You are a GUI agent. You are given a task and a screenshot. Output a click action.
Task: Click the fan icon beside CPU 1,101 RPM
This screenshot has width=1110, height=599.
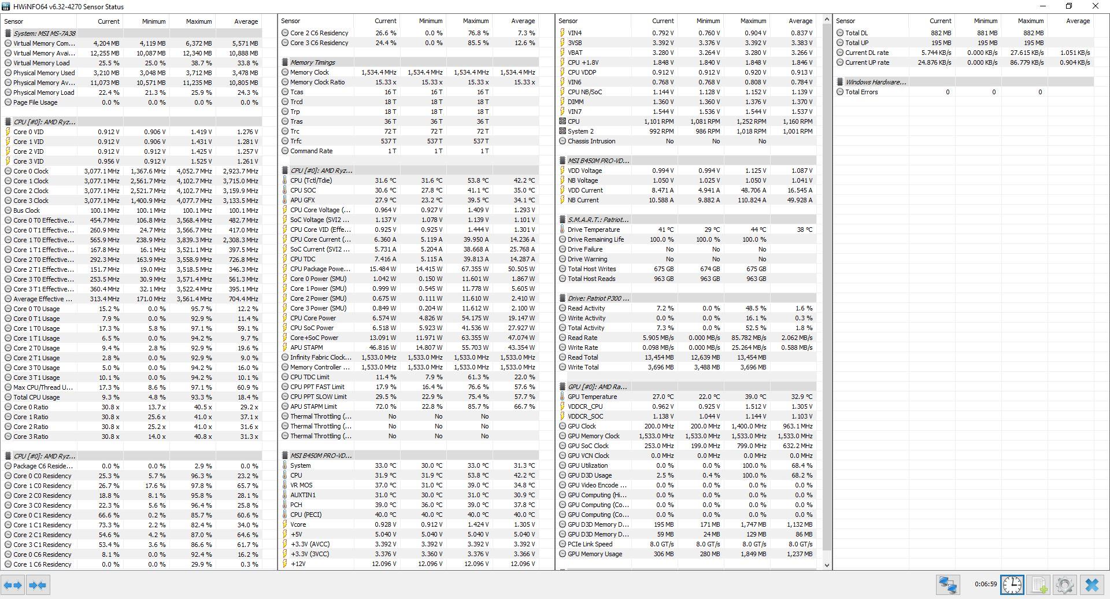click(563, 121)
